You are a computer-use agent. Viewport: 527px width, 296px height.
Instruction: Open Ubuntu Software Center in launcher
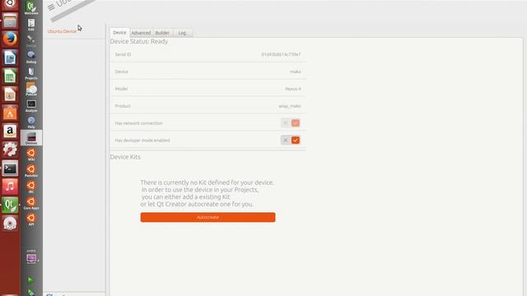point(10,113)
